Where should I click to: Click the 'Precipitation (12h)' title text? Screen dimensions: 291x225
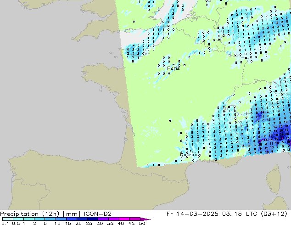click(x=30, y=214)
